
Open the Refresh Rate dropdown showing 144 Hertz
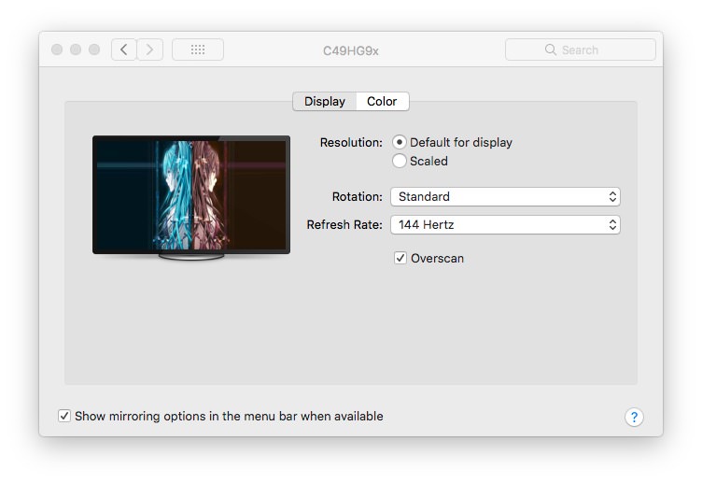[x=505, y=224]
